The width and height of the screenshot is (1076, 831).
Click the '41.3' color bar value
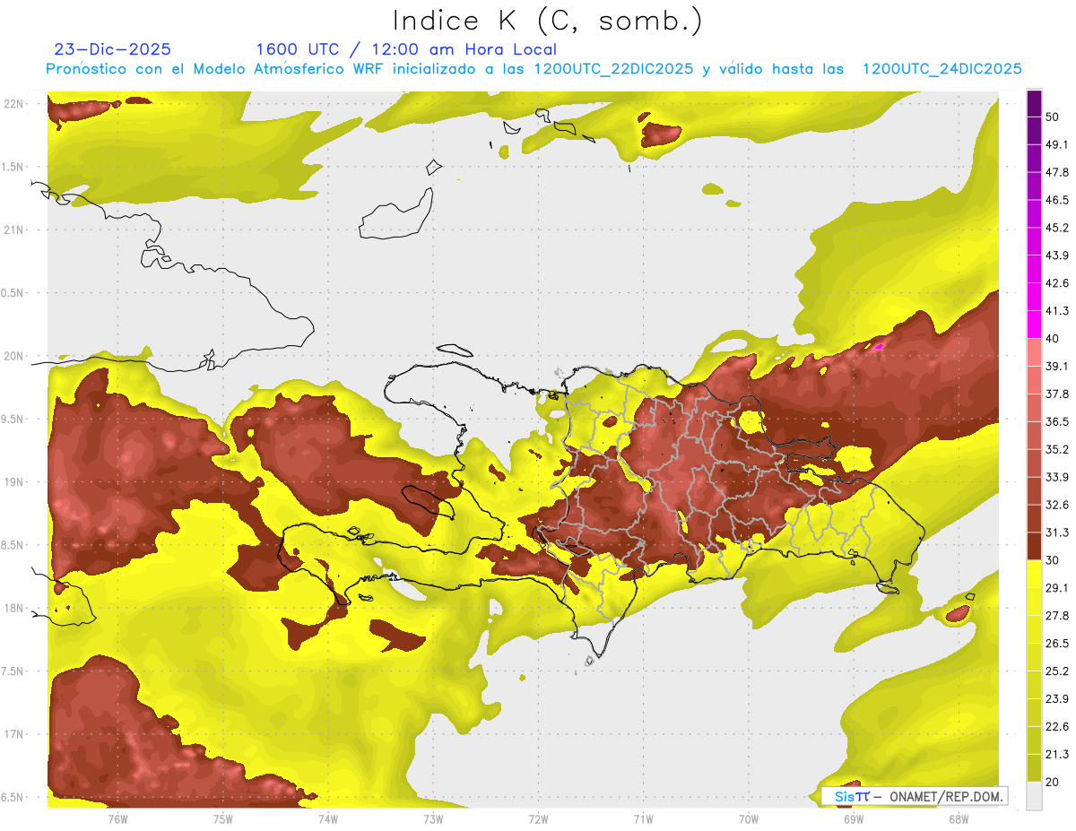point(1058,311)
